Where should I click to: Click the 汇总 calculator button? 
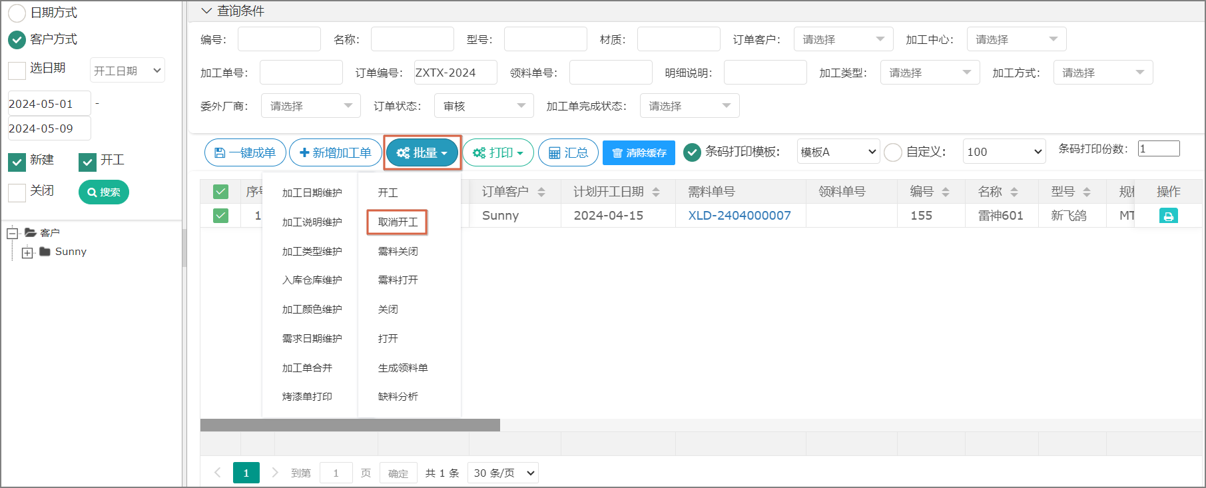[x=568, y=152]
